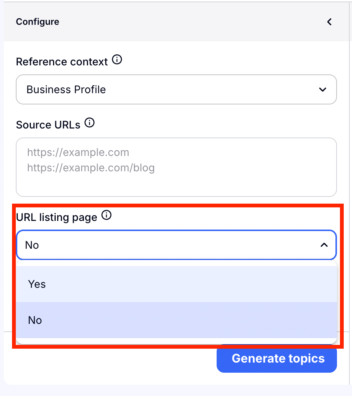
Task: Click the https://example.com placeholder line
Action: (78, 152)
